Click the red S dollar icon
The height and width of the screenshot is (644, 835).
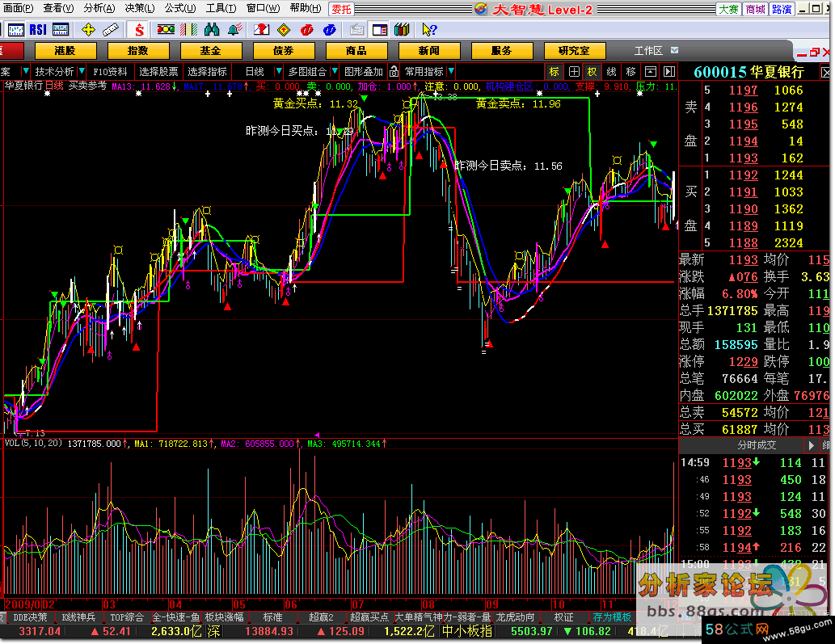coord(139,30)
